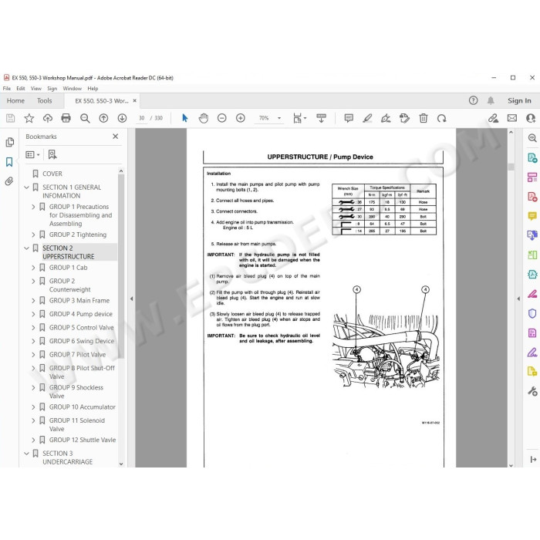Jump to GROUP 7 Pilot Valve

77,354
